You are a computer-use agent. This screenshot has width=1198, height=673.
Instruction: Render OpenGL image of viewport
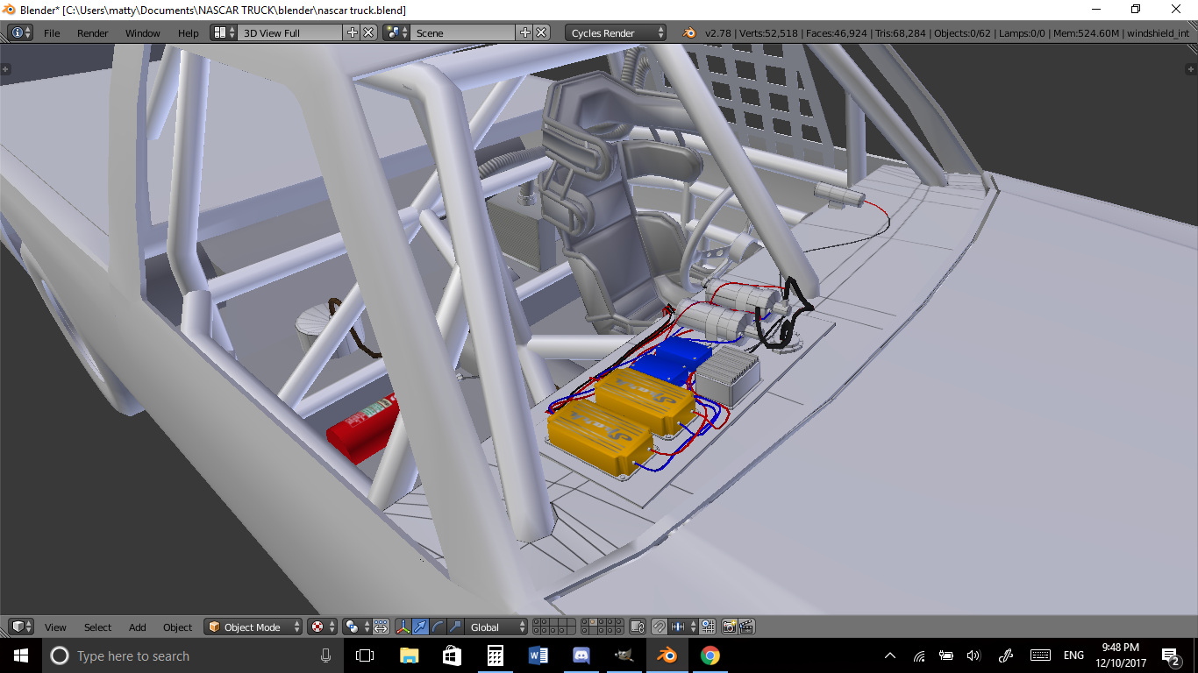coord(730,627)
